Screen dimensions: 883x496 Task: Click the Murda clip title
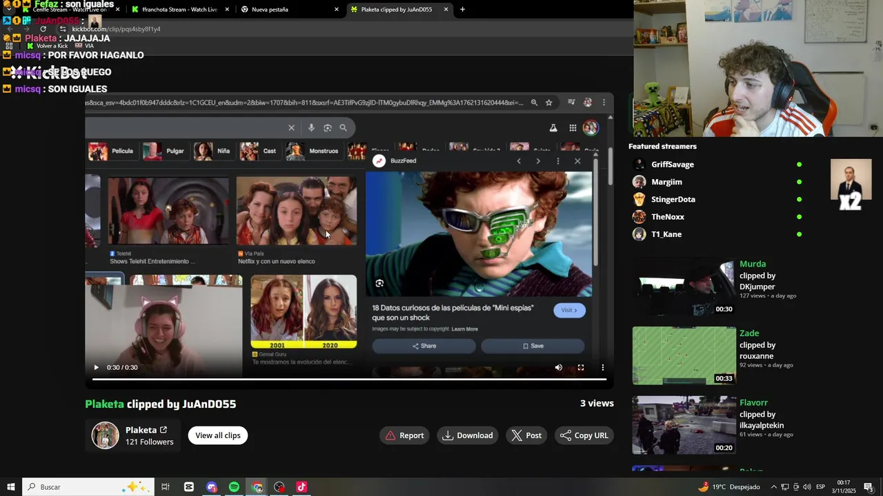pos(753,264)
